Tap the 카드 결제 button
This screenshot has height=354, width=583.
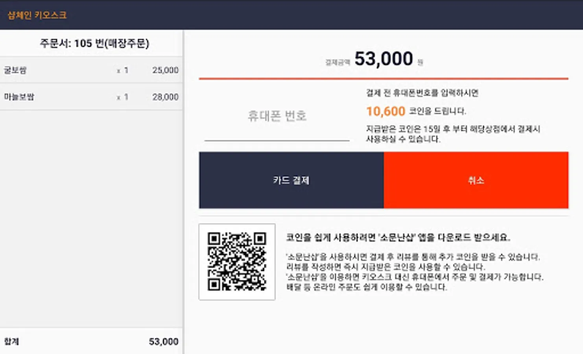(x=291, y=180)
